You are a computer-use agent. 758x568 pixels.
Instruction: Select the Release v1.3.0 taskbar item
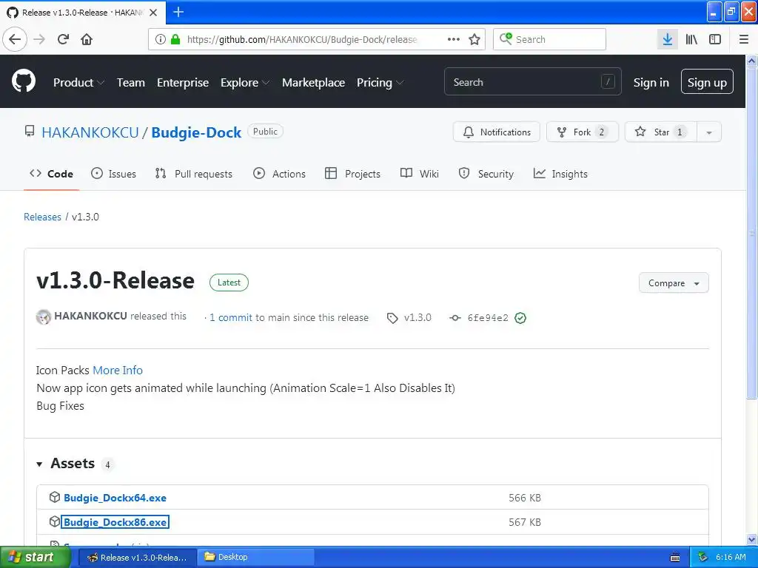(x=137, y=557)
